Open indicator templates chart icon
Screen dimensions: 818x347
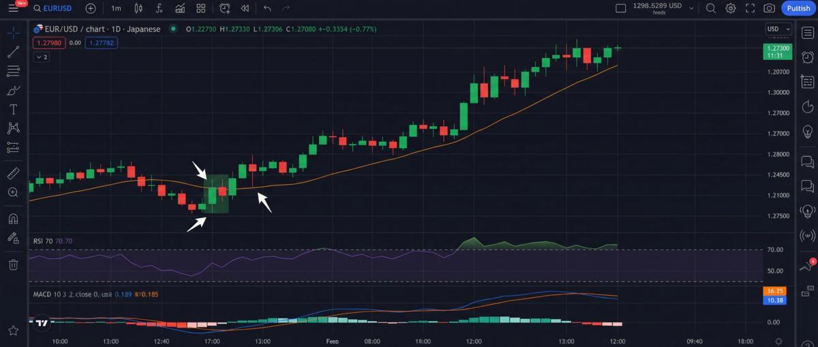[x=180, y=8]
